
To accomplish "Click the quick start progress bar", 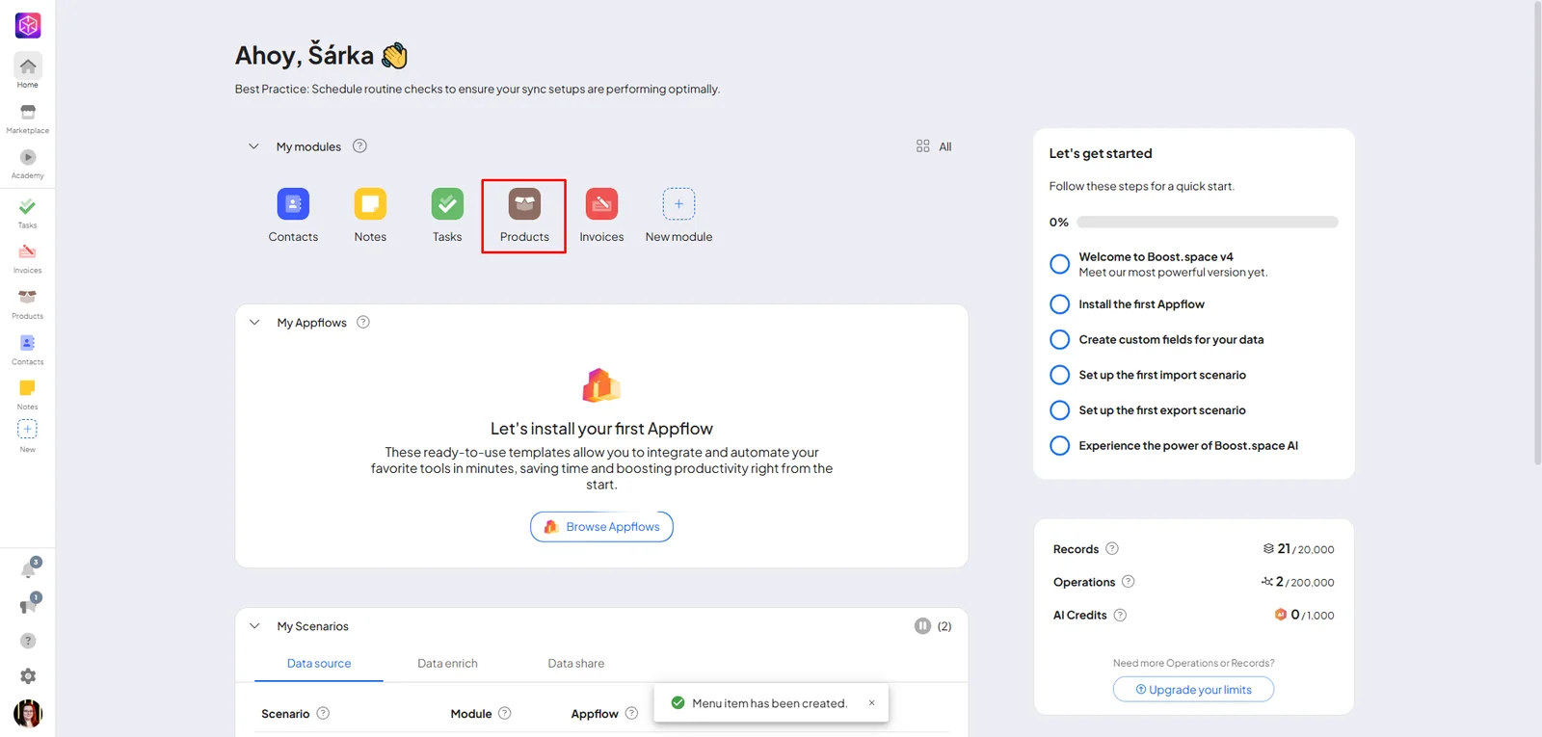I will click(x=1208, y=223).
